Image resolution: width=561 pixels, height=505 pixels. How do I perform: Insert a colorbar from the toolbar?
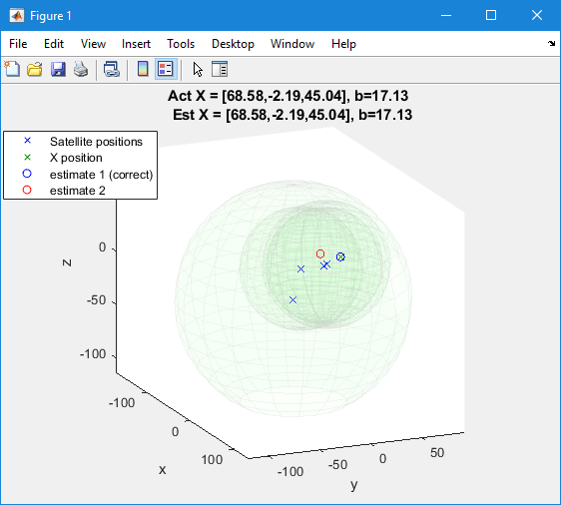pyautogui.click(x=143, y=69)
